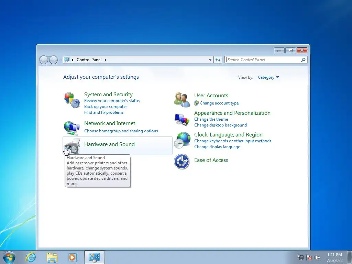352x264 pixels.
Task: Open Appearance and Personalization heading
Action: click(x=232, y=113)
